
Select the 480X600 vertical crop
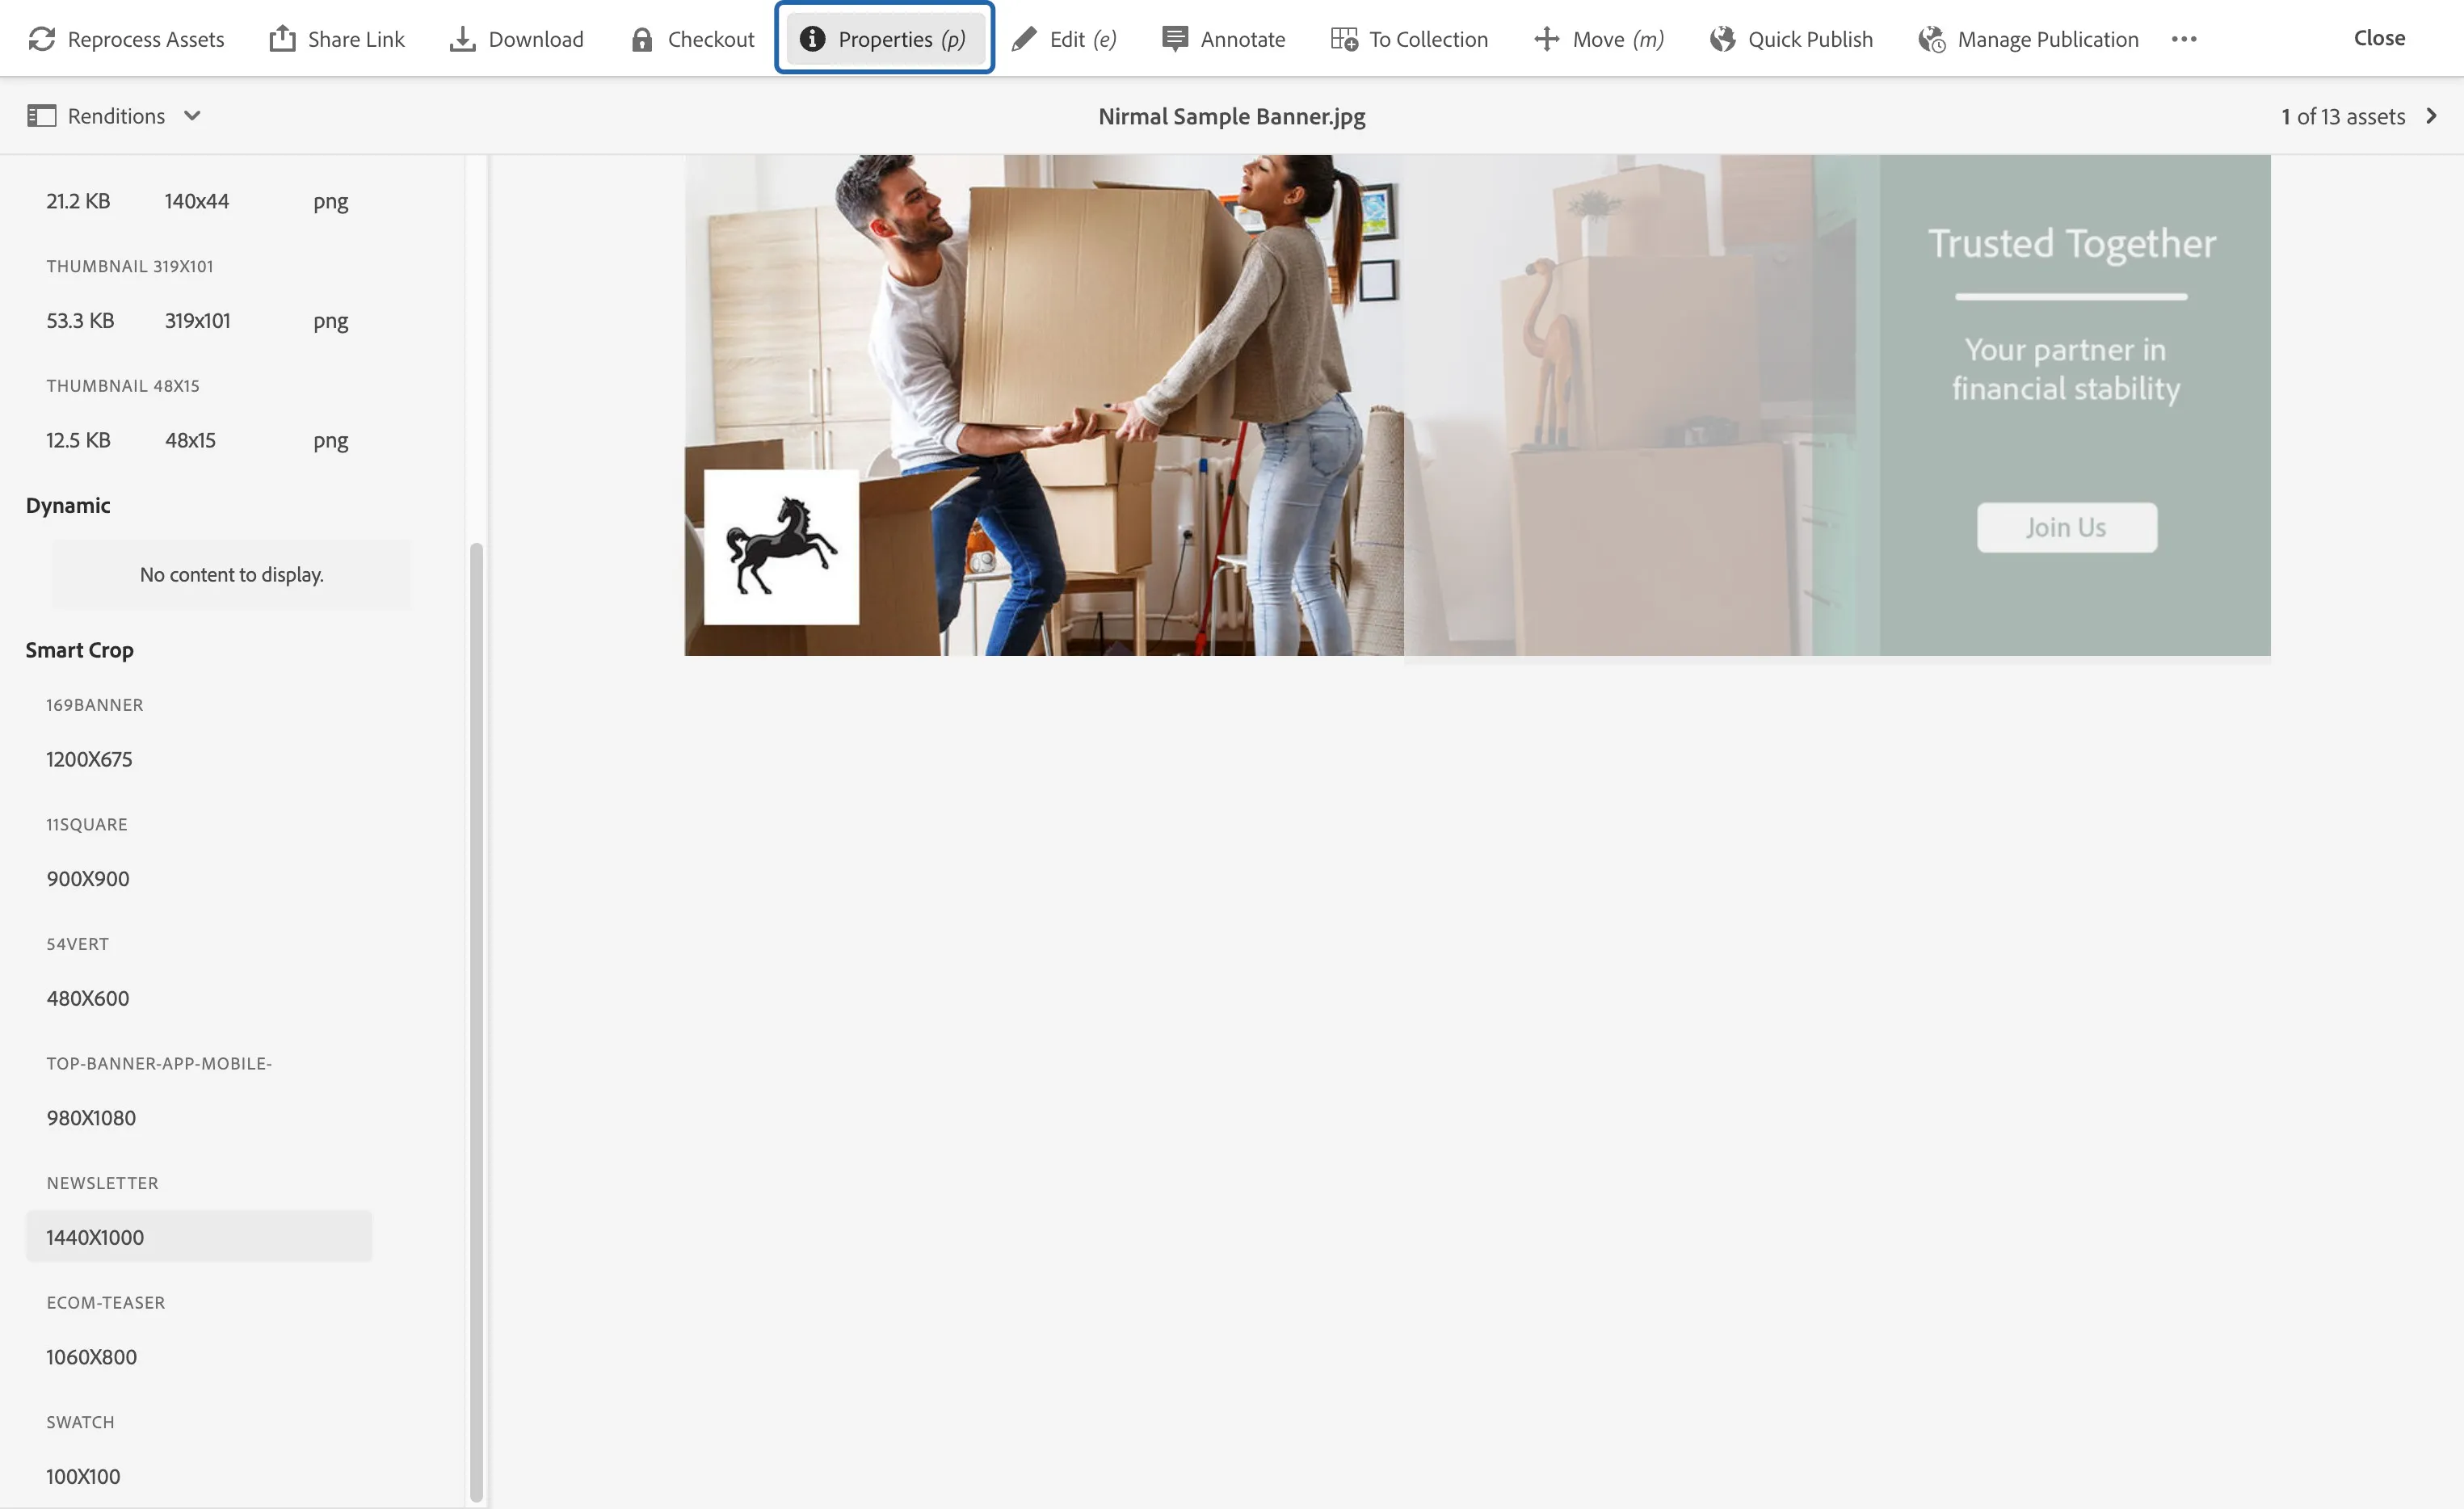click(199, 998)
